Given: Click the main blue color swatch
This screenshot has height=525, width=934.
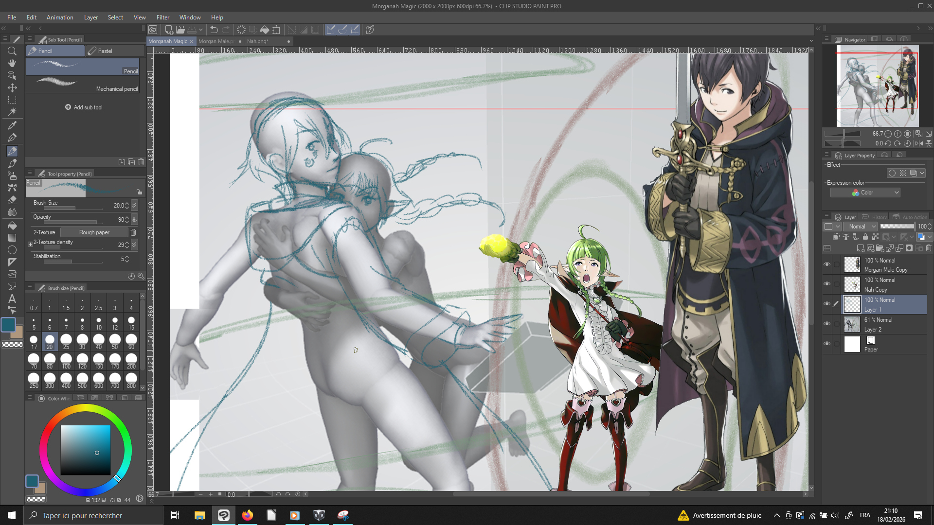Looking at the screenshot, I should pyautogui.click(x=8, y=324).
